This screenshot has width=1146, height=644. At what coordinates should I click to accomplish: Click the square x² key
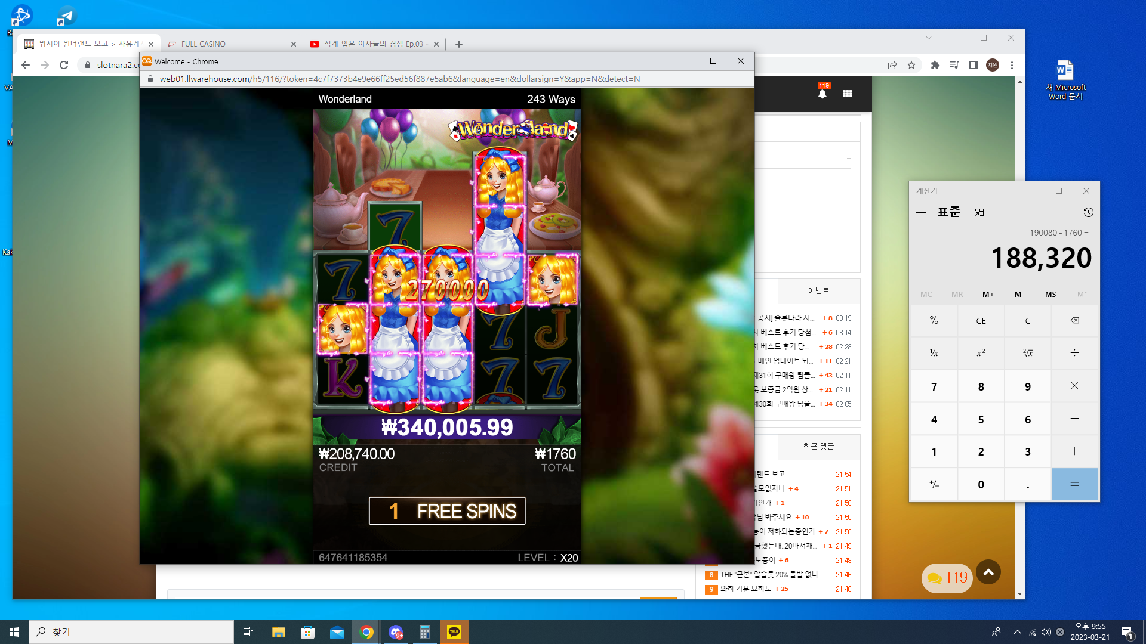(981, 353)
